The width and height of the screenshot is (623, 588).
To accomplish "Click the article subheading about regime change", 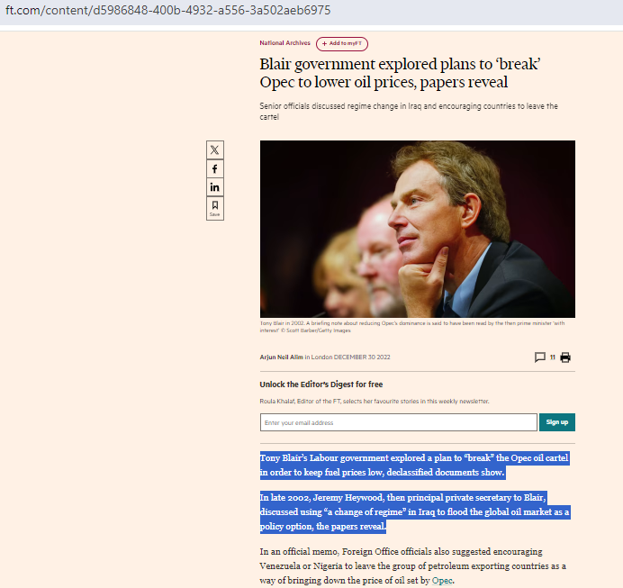I will coord(409,112).
